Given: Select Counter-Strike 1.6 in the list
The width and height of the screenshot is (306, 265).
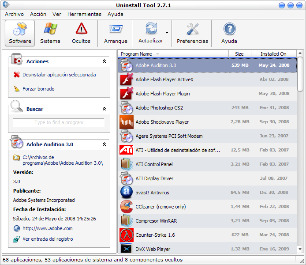Looking at the screenshot, I should [x=155, y=235].
